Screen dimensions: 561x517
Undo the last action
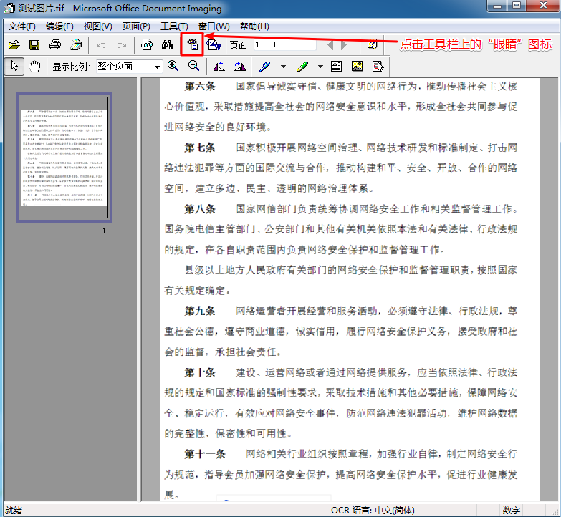pos(101,45)
